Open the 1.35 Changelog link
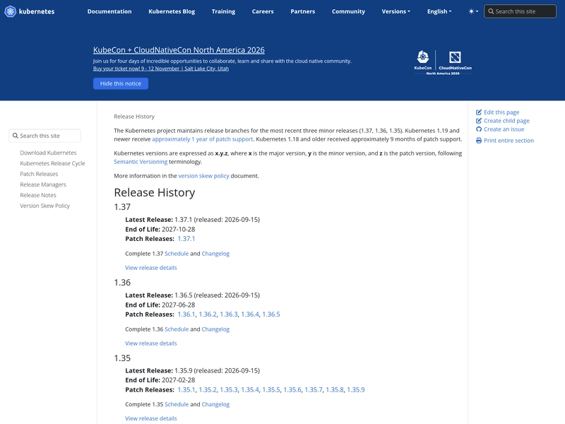The width and height of the screenshot is (565, 424). (x=215, y=404)
